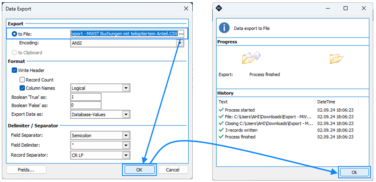
Task: Open the Encoding ANSI dropdown
Action: pos(180,44)
